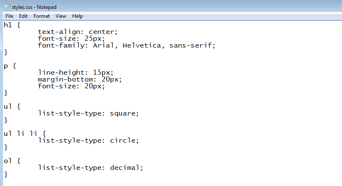Click on the 'h1 {' selector line
Screen dimensions: 342x186
(x=12, y=25)
